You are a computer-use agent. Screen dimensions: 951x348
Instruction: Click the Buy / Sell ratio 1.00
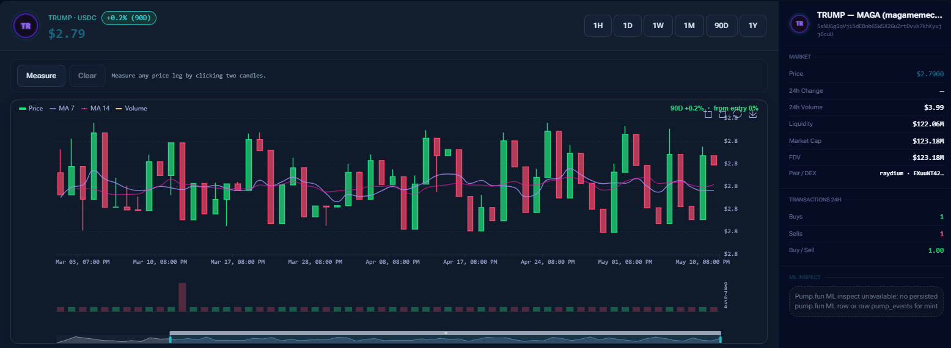[x=936, y=250]
